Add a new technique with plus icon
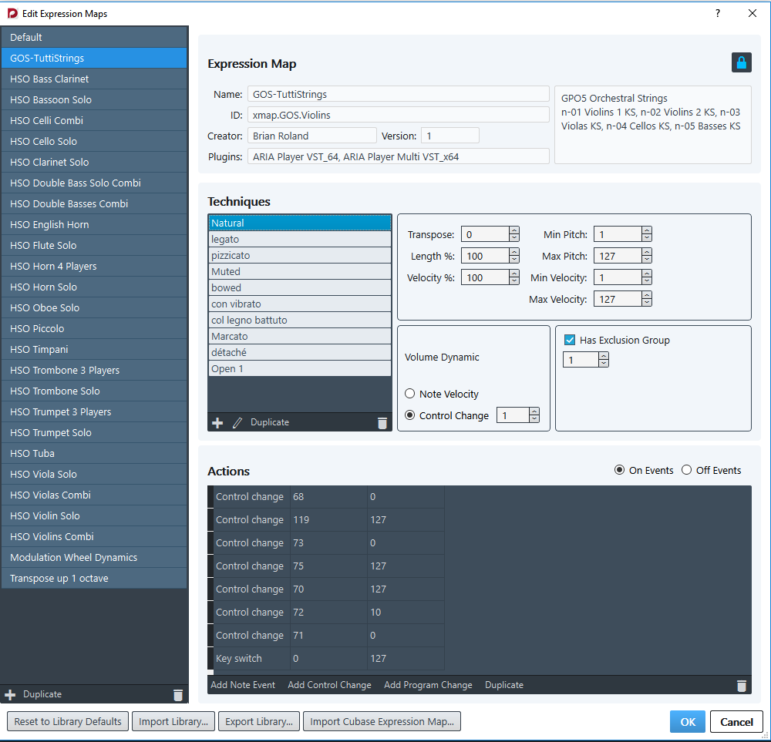Image resolution: width=771 pixels, height=742 pixels. (x=217, y=422)
